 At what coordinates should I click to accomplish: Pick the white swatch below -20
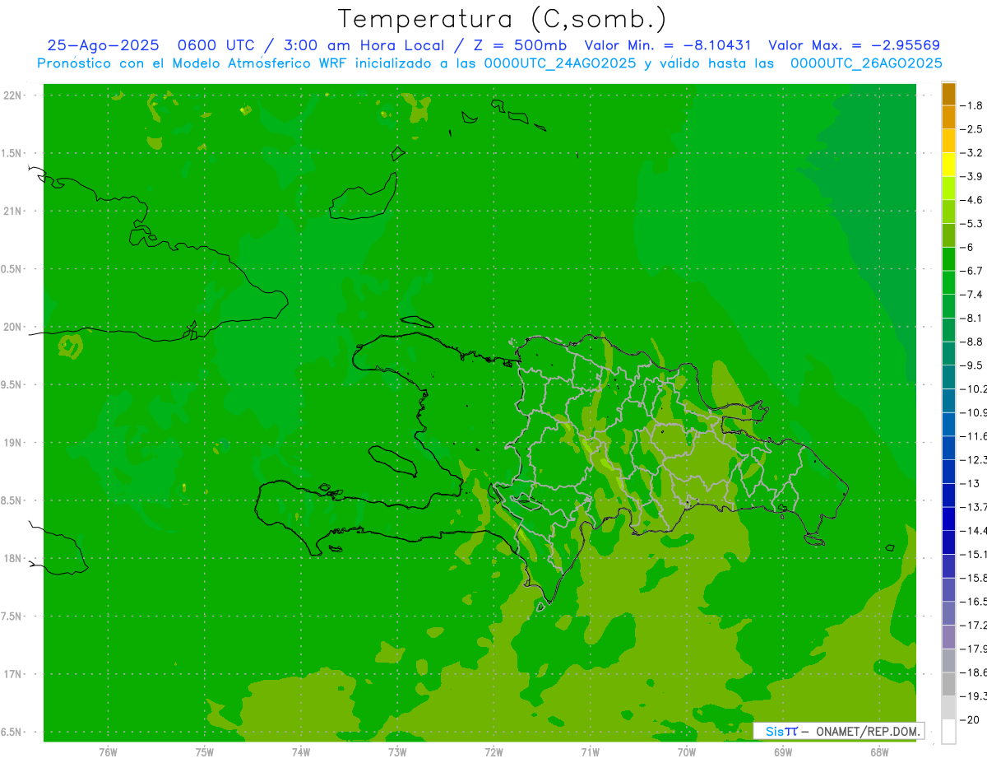click(x=948, y=732)
